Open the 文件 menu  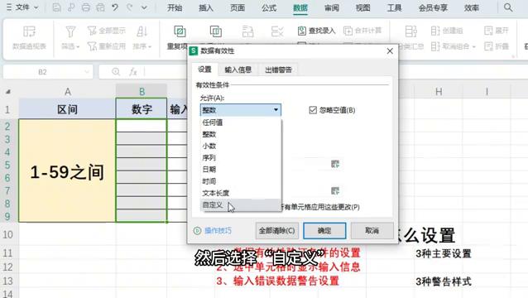(22, 7)
